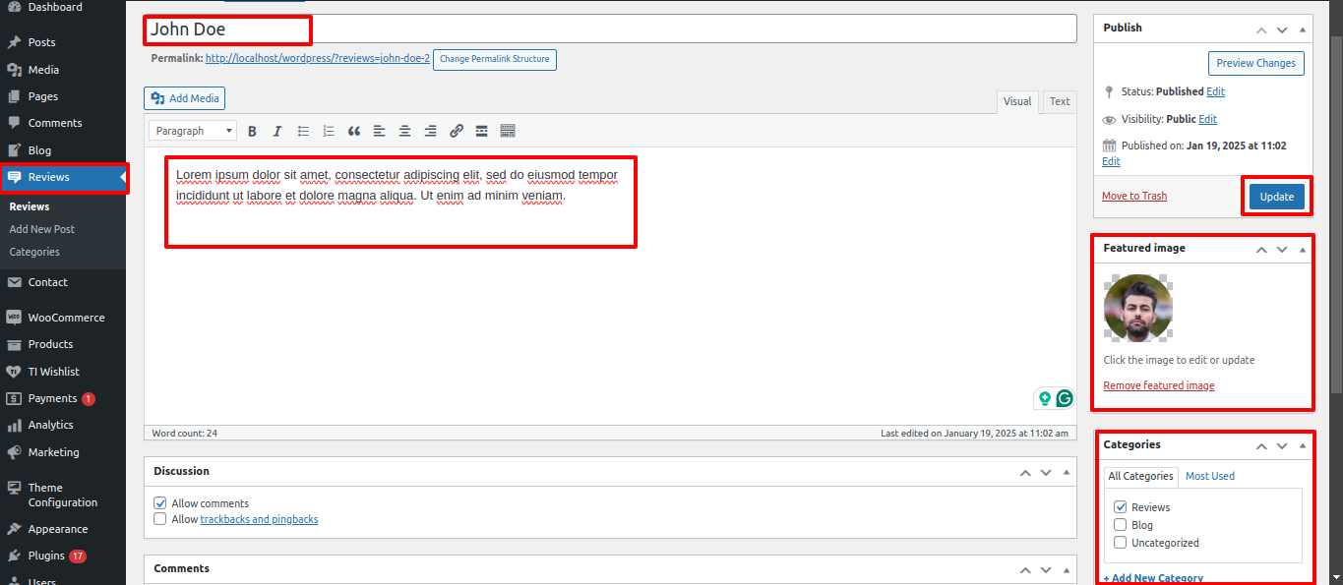Enable Allow trackbacks and pingbacks checkbox
The height and width of the screenshot is (585, 1343).
(x=160, y=519)
